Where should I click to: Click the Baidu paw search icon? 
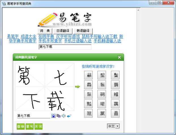53,116
